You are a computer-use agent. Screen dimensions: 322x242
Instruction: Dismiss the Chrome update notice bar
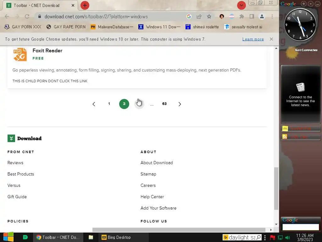pyautogui.click(x=271, y=39)
